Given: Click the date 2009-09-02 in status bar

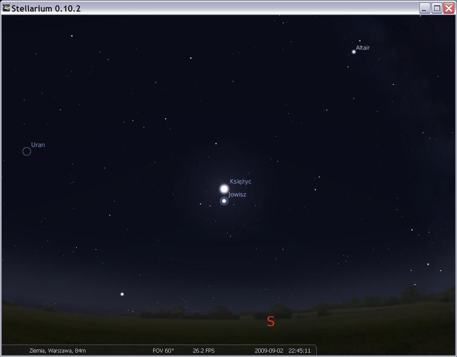Looking at the screenshot, I should [x=269, y=351].
